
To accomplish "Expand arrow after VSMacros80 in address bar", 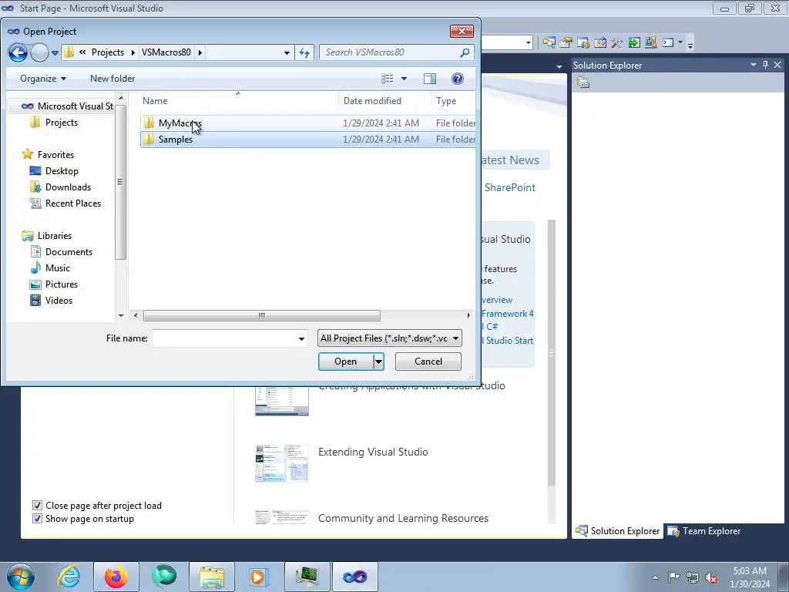I will coord(200,52).
